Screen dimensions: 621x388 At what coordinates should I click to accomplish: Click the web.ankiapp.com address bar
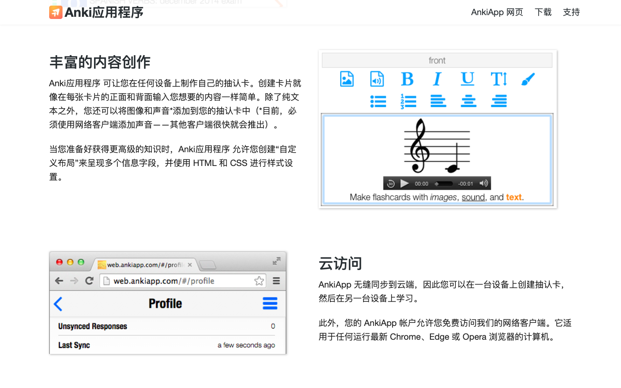click(182, 281)
